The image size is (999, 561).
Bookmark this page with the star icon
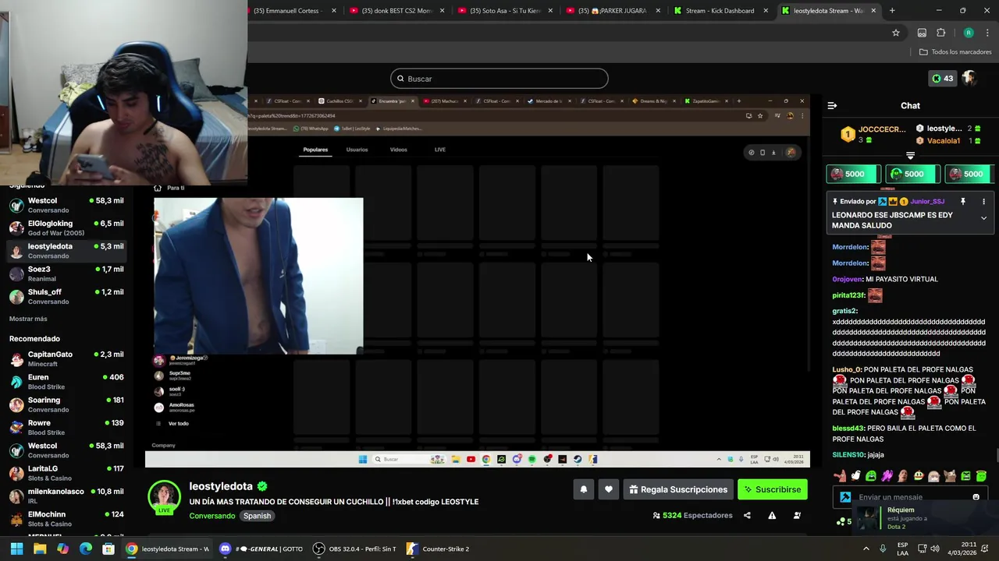point(896,33)
